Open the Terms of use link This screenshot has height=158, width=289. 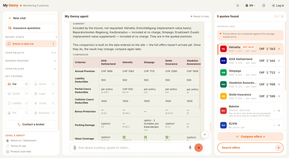click(18, 146)
